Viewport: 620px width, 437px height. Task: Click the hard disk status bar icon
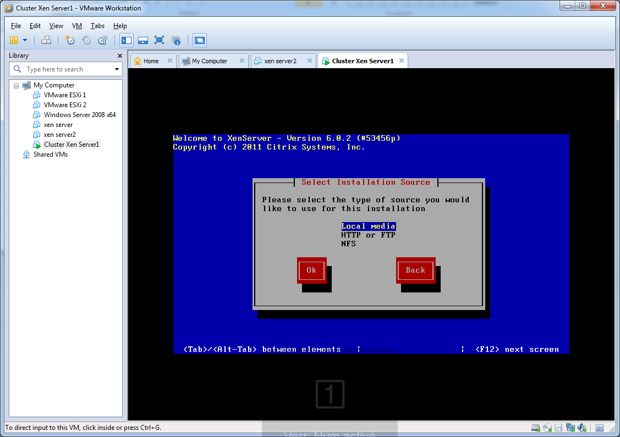click(535, 428)
